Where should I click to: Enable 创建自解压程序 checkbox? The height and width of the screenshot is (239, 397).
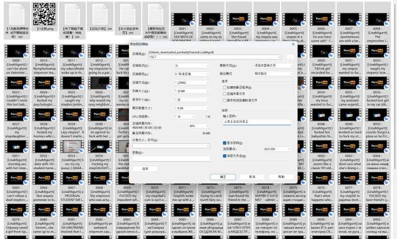click(225, 87)
